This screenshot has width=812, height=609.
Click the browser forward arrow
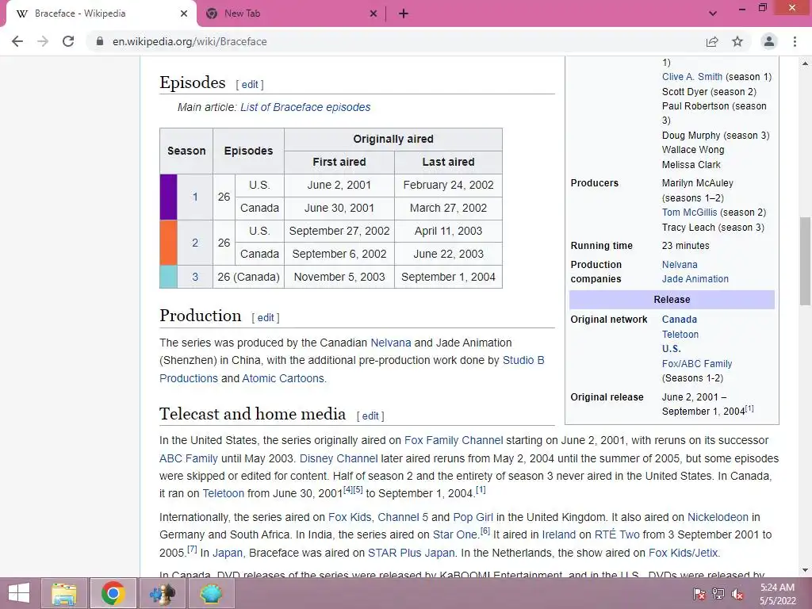43,41
